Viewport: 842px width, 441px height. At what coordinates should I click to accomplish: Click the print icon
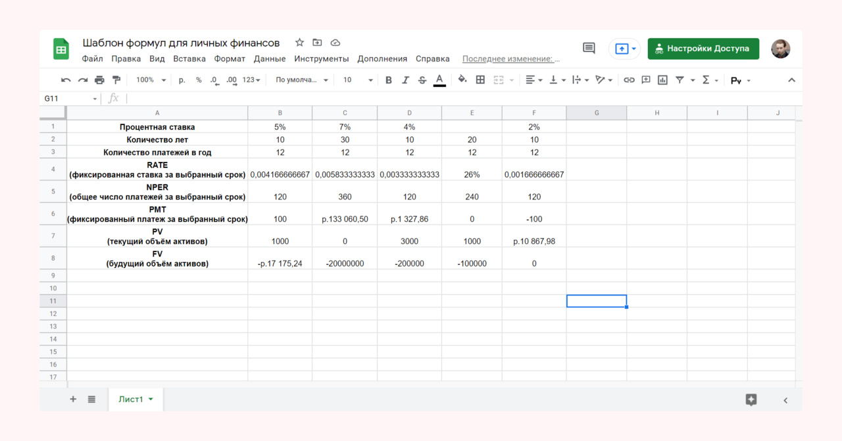[x=99, y=80]
